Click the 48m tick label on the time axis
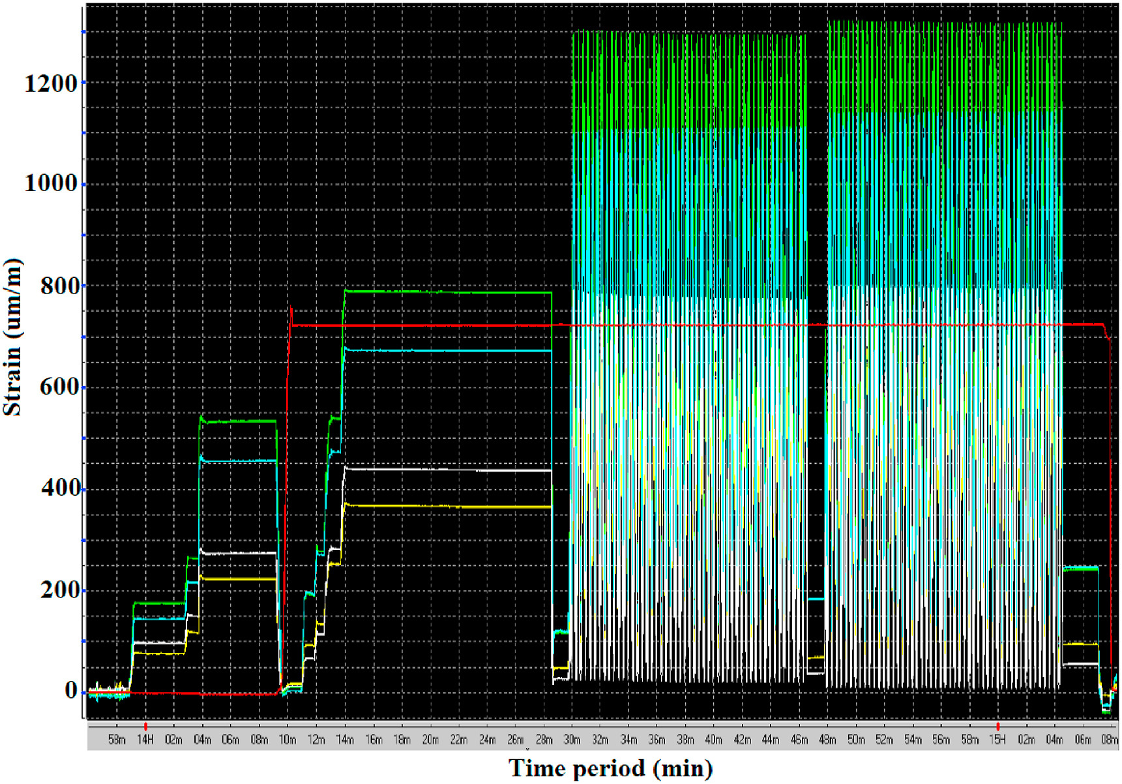Viewport: 1122px width, 784px height. click(827, 740)
